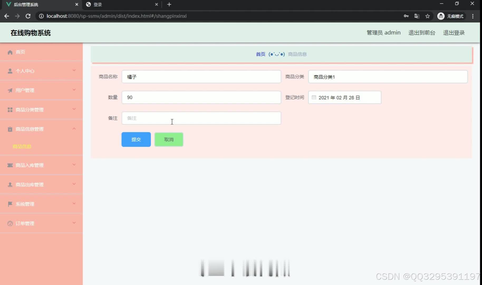Click the ticket icon beside 商品入库管理
This screenshot has width=482, height=285.
pos(10,165)
